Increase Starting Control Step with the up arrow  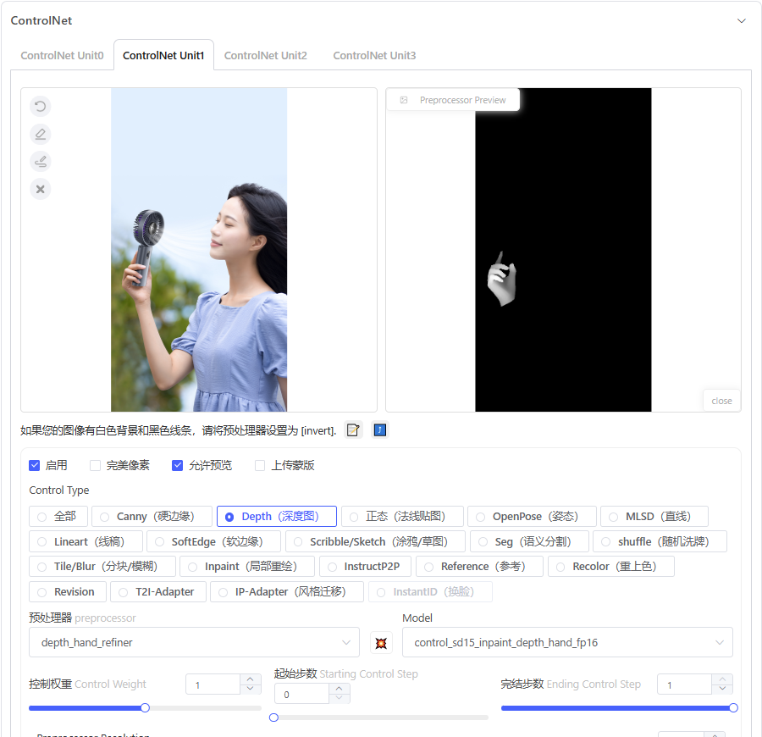[340, 689]
